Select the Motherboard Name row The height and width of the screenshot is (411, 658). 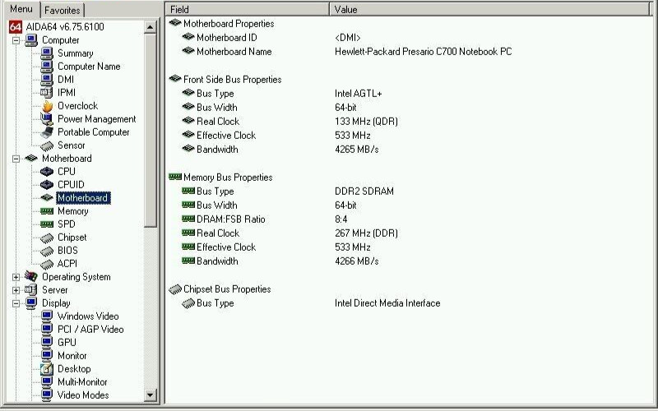click(x=234, y=52)
